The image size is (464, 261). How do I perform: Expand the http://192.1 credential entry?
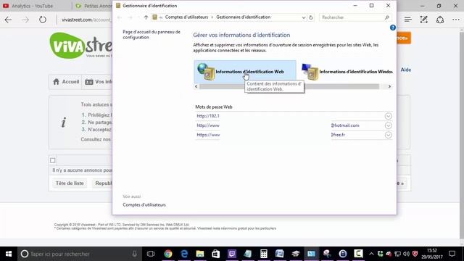389,116
